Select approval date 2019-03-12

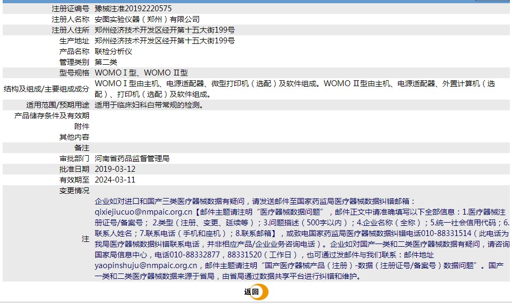click(x=115, y=169)
